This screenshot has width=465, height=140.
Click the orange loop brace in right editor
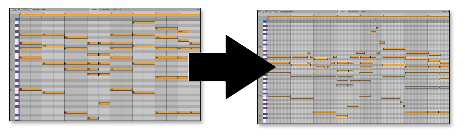[353, 17]
